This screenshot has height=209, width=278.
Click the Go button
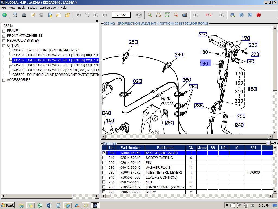[139, 15]
